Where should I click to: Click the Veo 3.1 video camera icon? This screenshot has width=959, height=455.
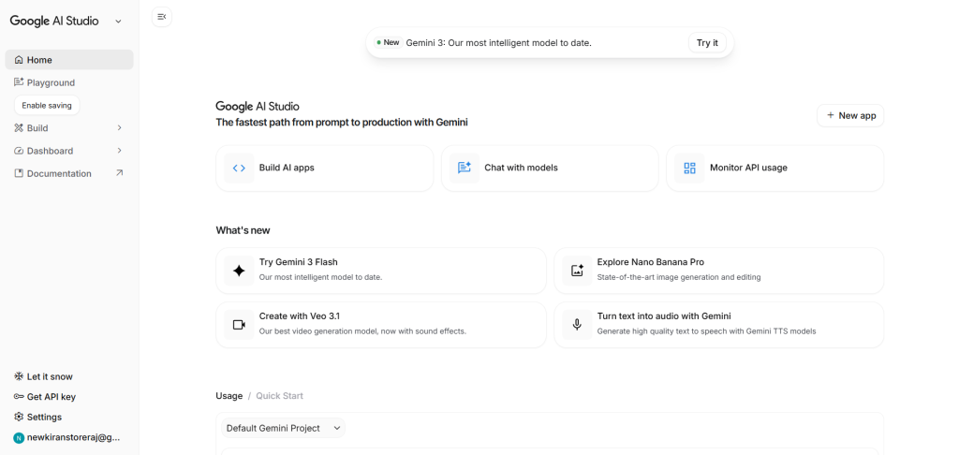[x=239, y=325]
